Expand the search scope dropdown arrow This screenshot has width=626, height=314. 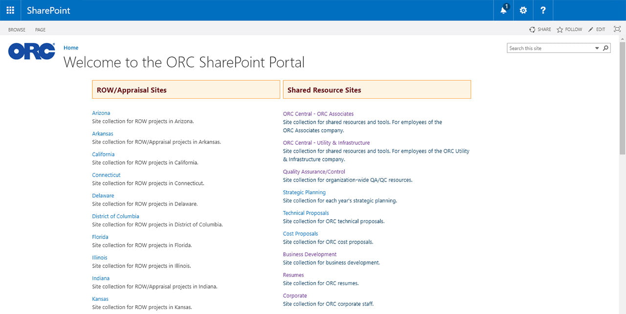[597, 48]
